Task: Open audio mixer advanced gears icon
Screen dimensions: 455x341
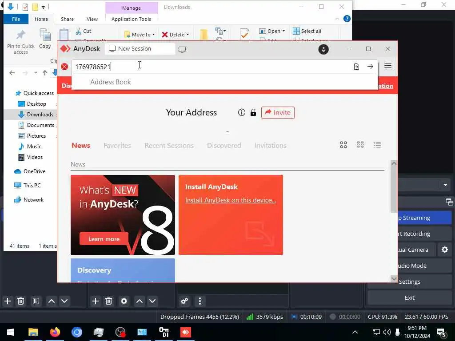Action: [x=184, y=301]
